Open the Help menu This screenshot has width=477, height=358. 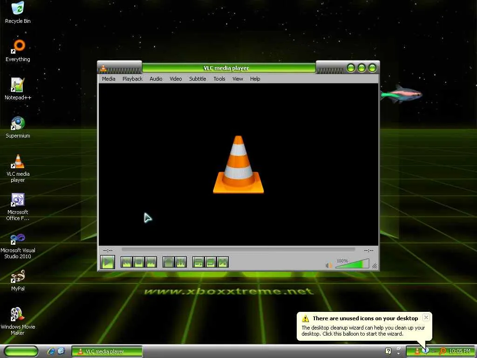pyautogui.click(x=255, y=79)
